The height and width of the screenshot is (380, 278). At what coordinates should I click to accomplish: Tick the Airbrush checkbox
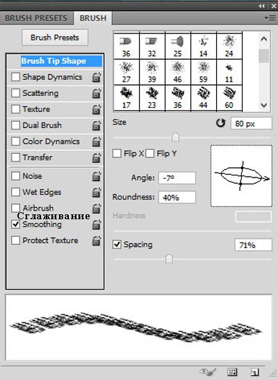15,208
